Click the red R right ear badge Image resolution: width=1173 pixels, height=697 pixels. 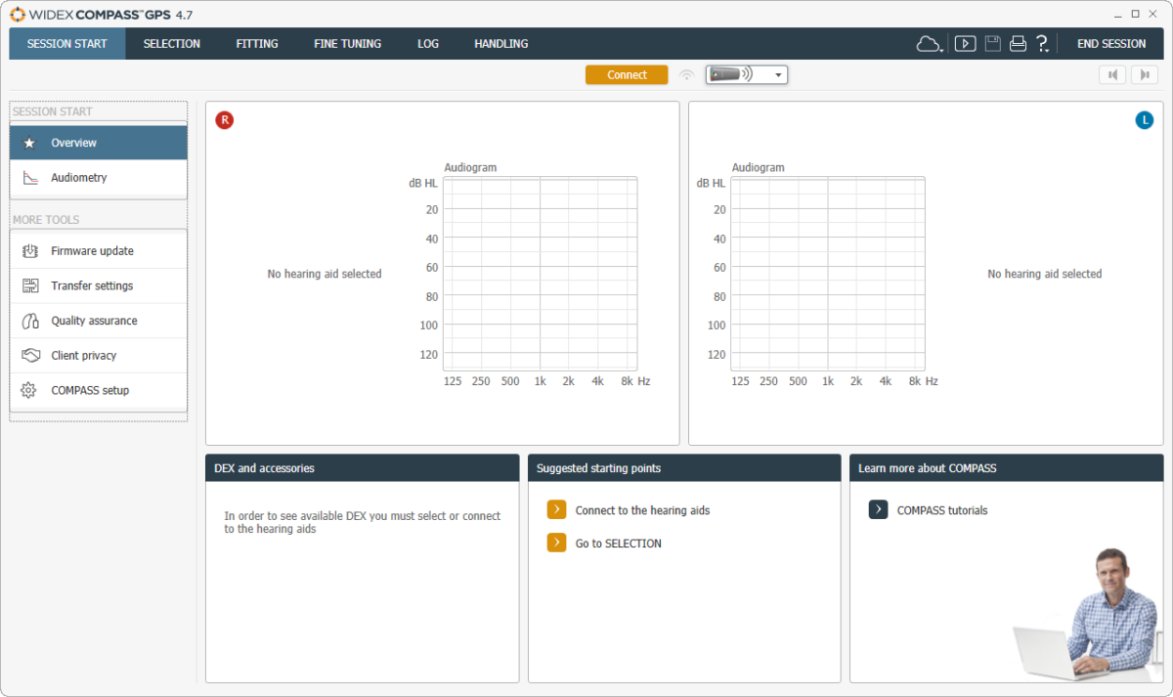tap(225, 120)
